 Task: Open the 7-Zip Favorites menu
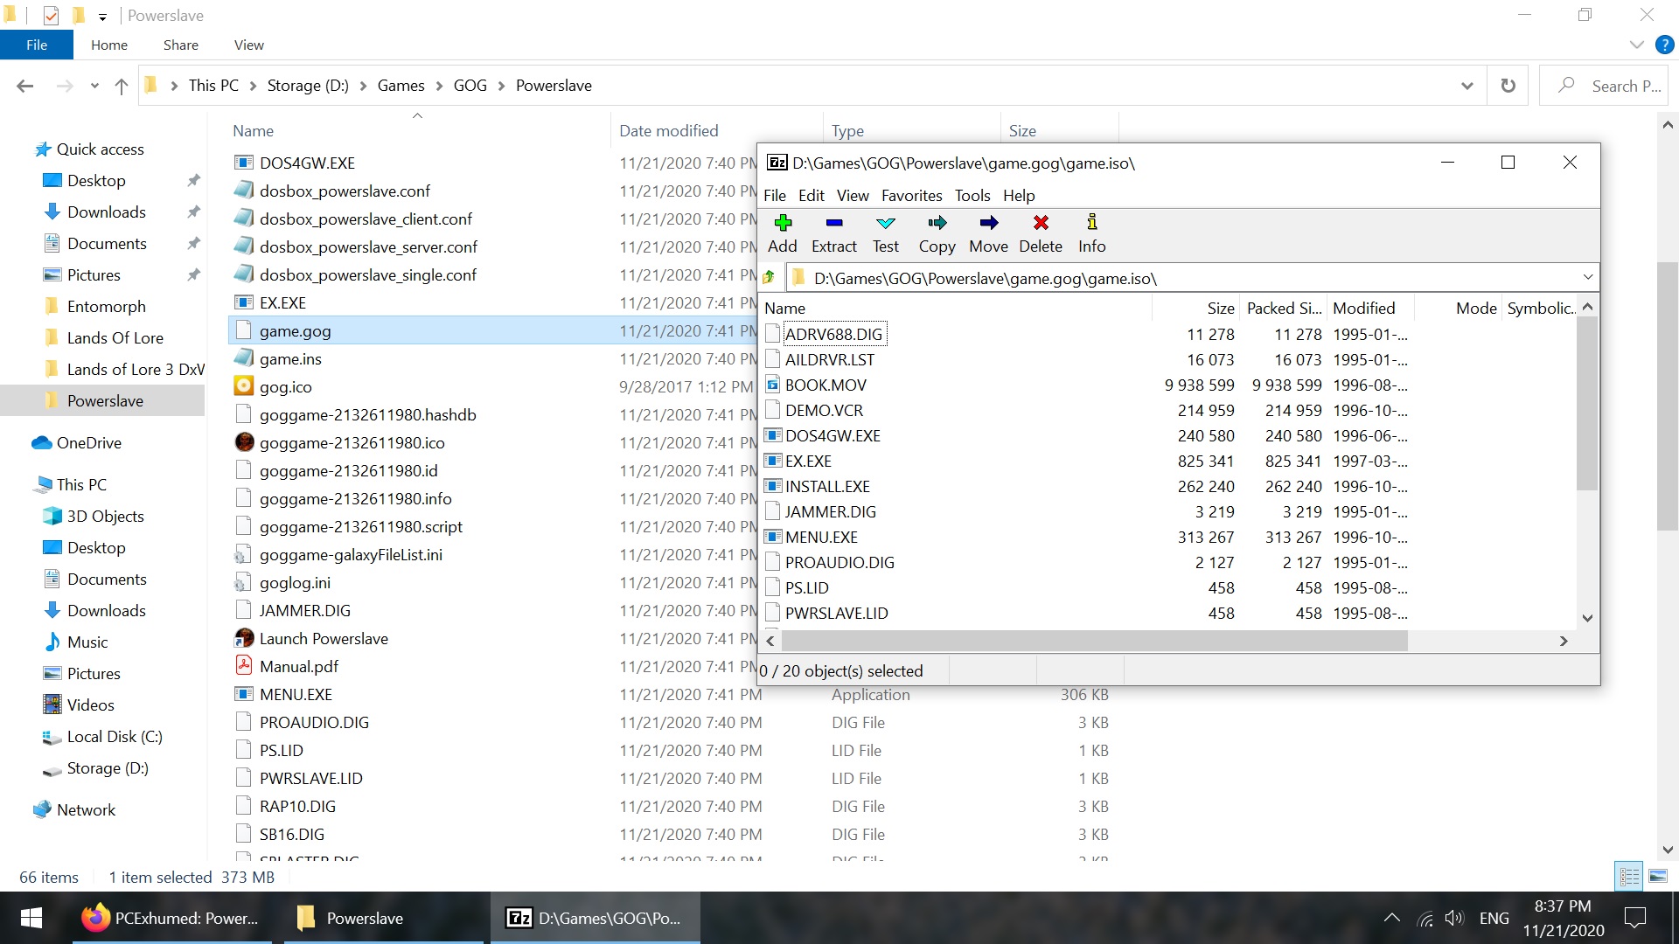pyautogui.click(x=912, y=195)
